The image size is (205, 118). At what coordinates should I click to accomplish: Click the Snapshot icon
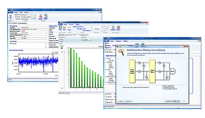point(113,27)
